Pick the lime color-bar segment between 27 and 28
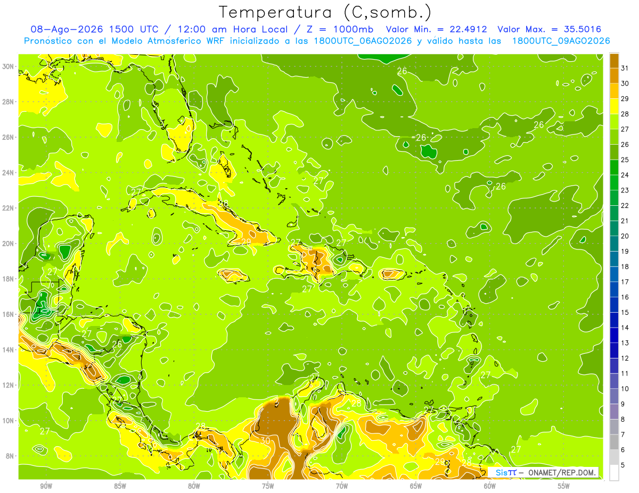Viewport: 639px width, 493px height. point(614,121)
